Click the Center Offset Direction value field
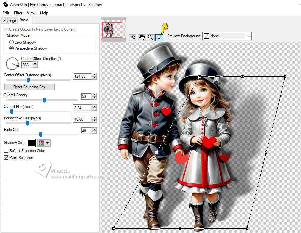This screenshot has height=233, width=301. pos(27,65)
